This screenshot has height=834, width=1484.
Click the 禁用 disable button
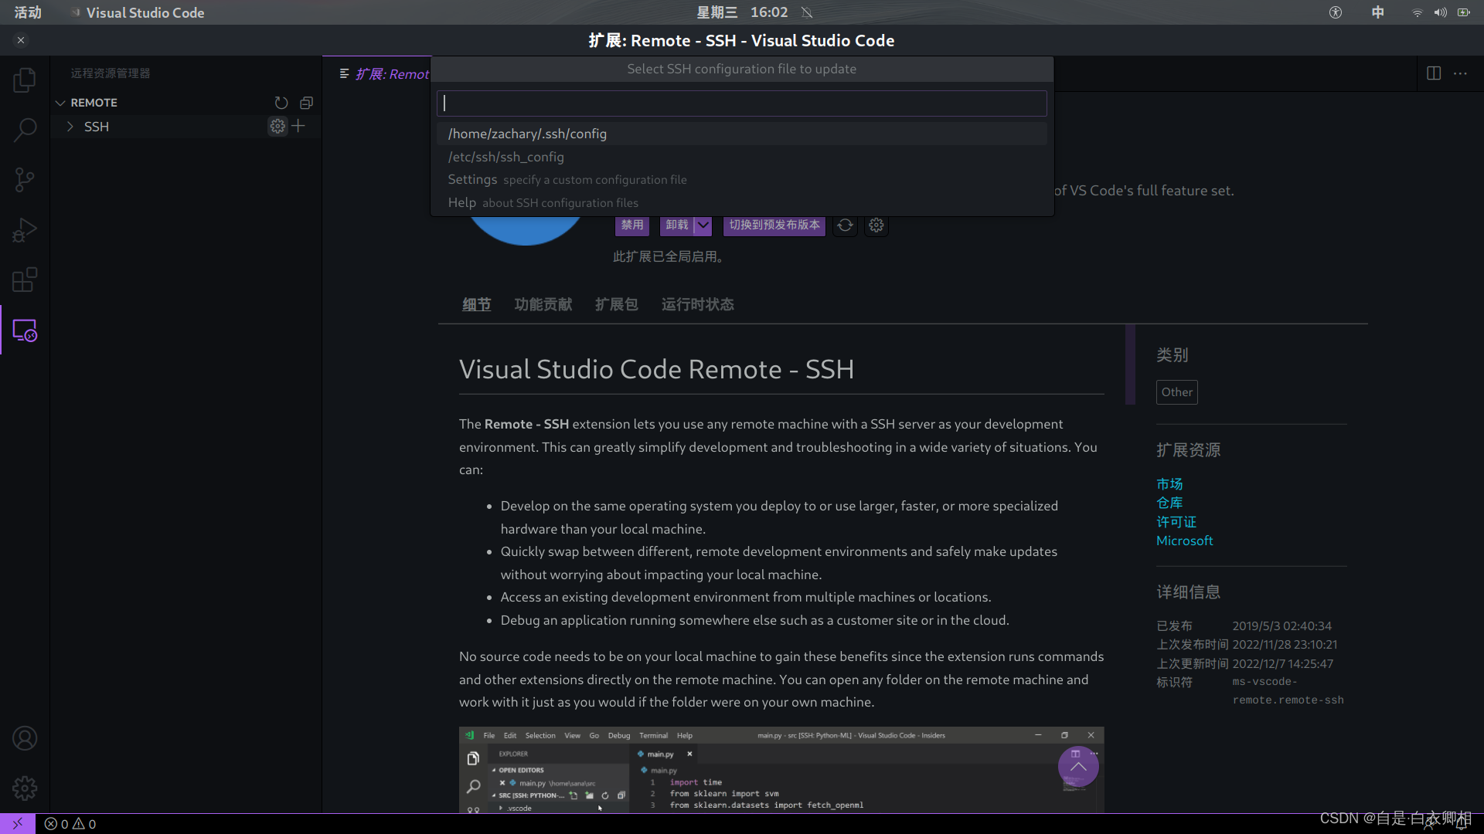(x=632, y=225)
